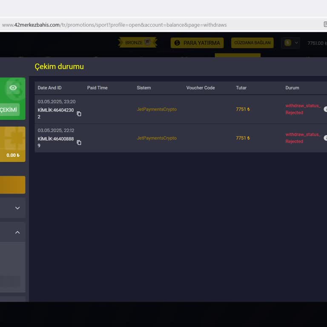The width and height of the screenshot is (327, 327).
Task: Open info for the 22:12 rejected withdrawal
Action: (325, 138)
